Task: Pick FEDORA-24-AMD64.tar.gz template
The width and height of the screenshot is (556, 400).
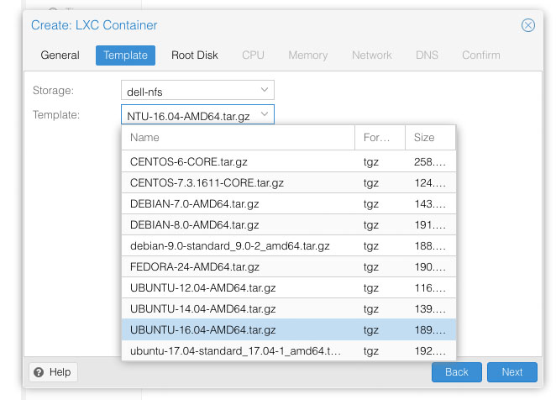Action: [x=289, y=266]
